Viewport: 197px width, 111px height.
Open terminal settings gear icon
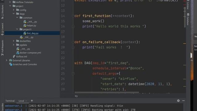(x=178, y=101)
